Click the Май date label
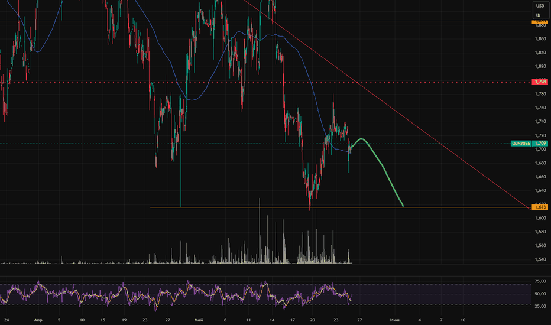Viewport: 551px width, 325px height. tap(199, 320)
